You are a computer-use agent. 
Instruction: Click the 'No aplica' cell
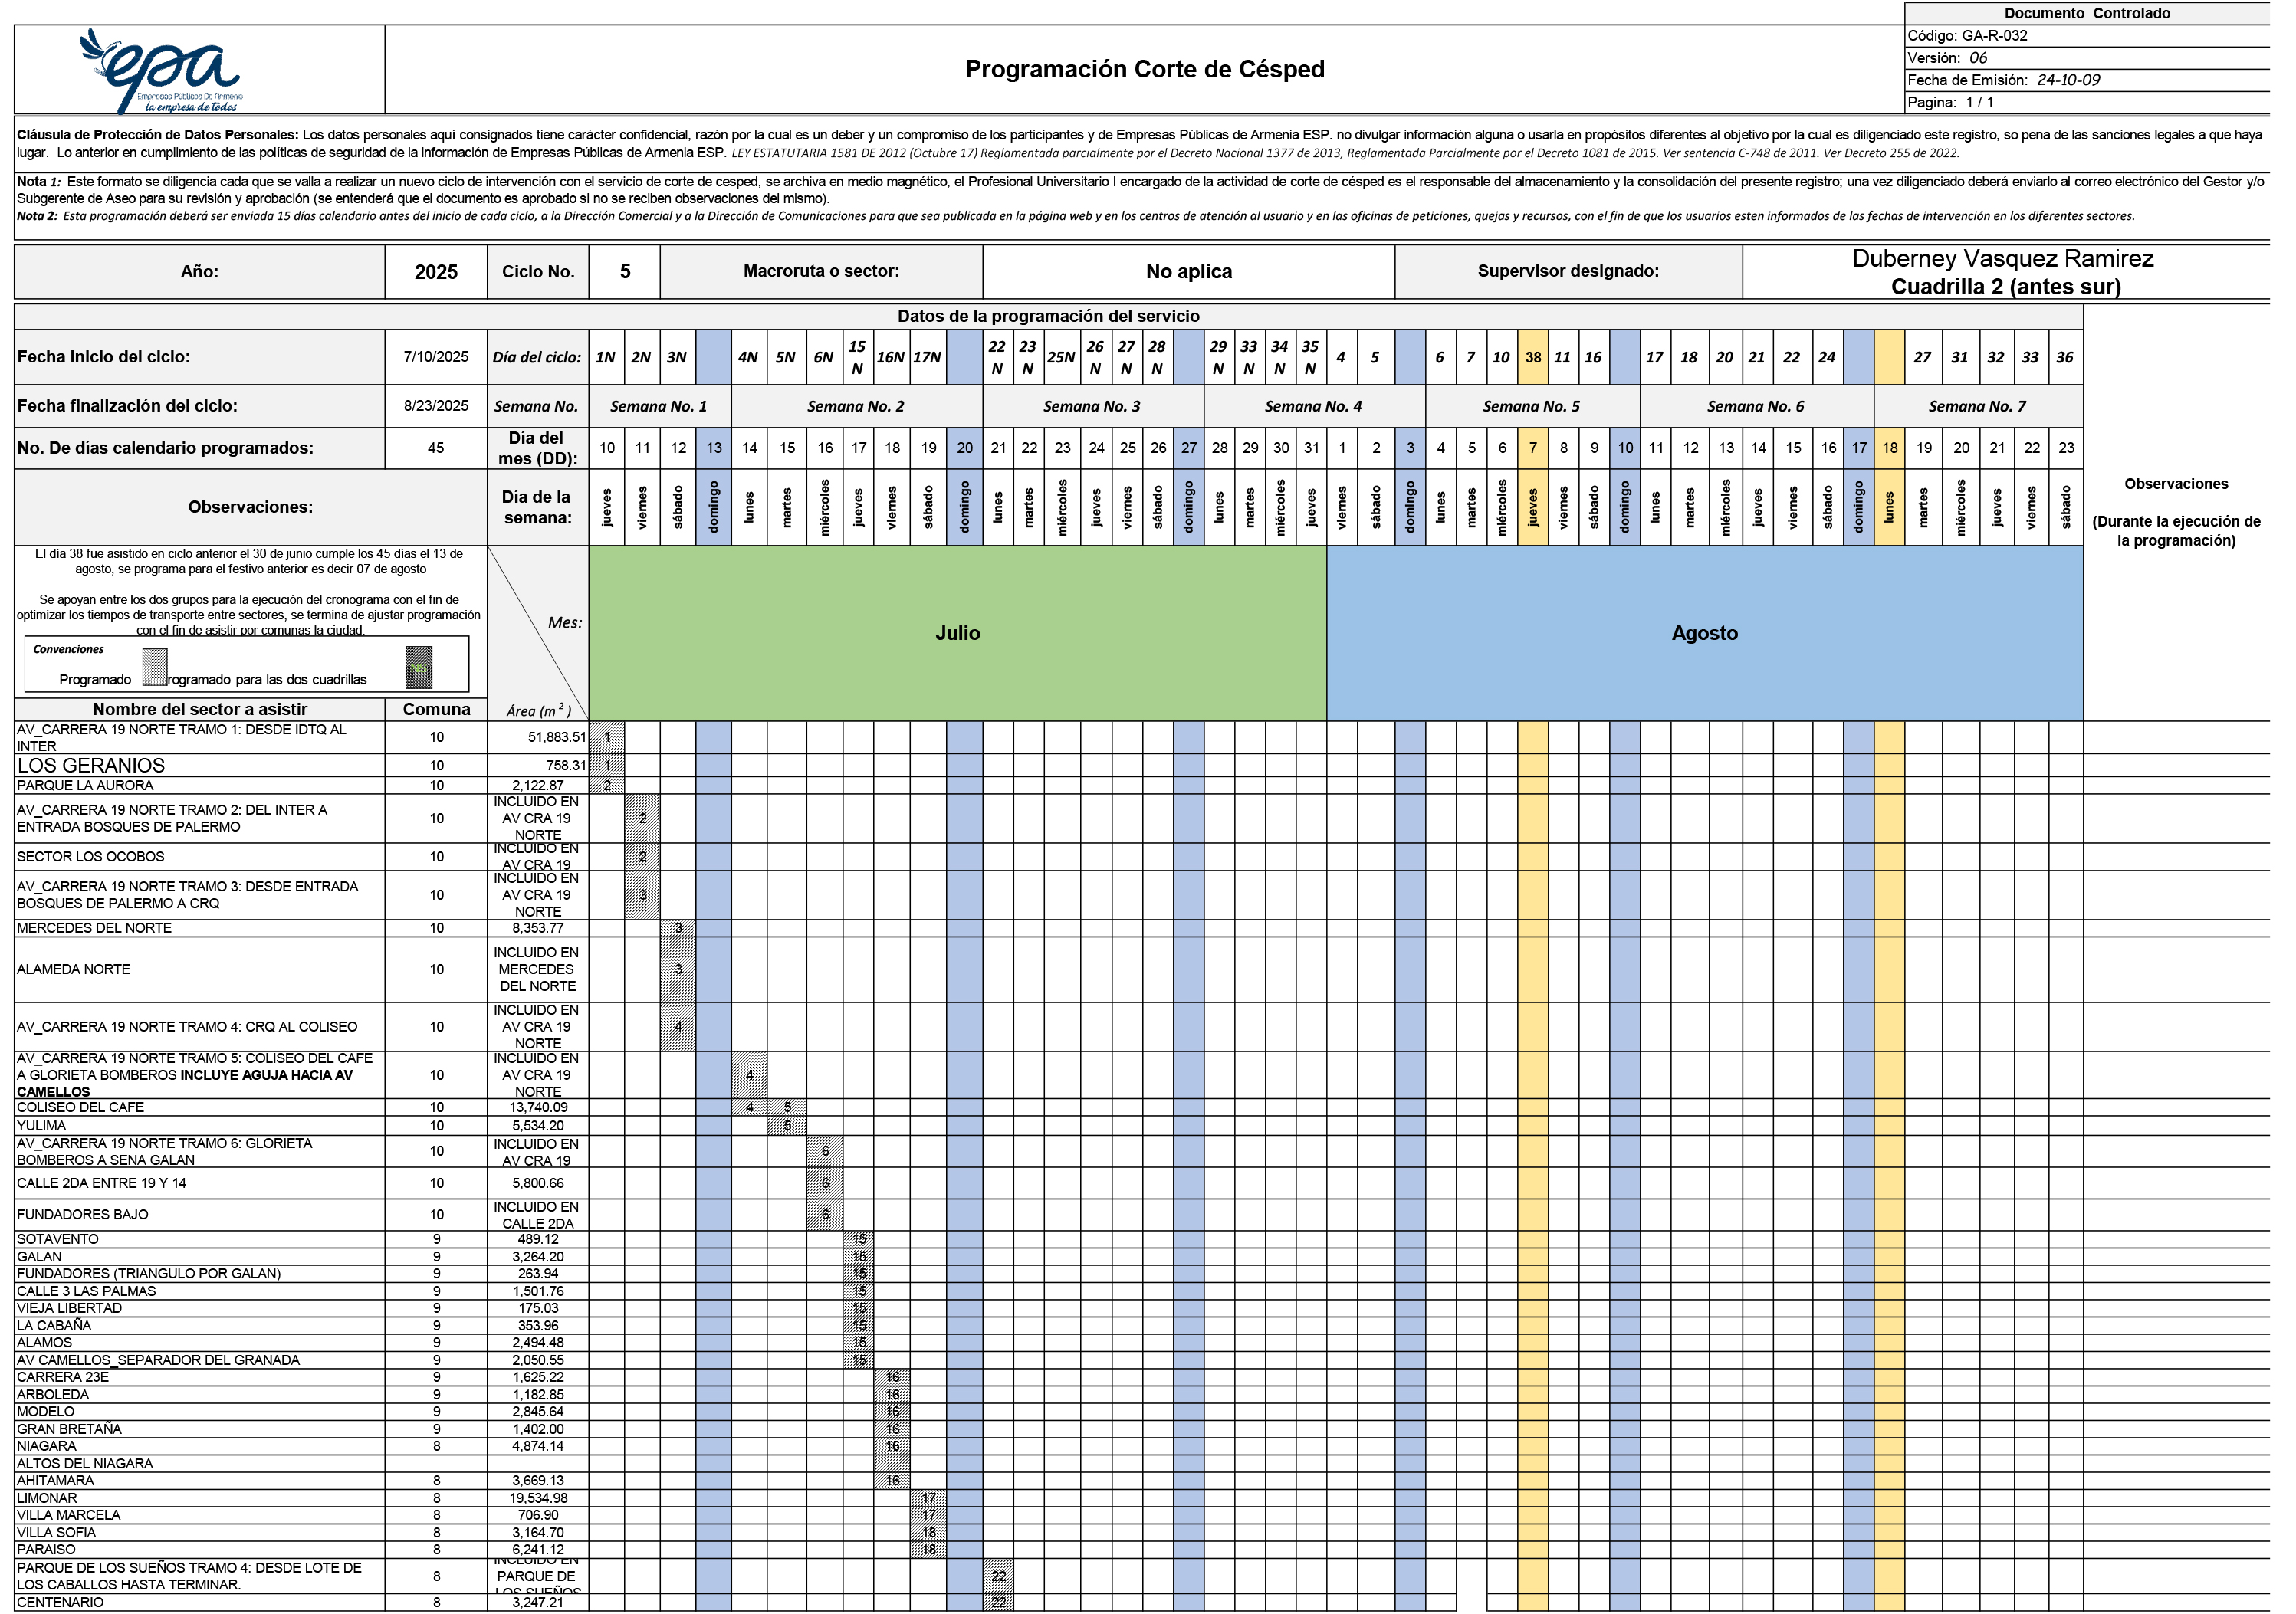(1189, 271)
